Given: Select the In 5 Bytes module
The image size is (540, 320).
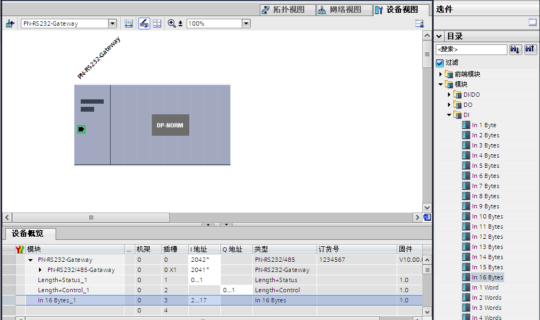Looking at the screenshot, I should (485, 166).
